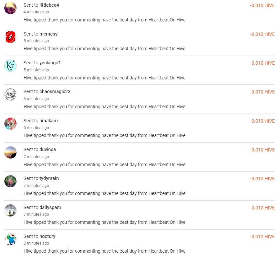Click the -0.010 HIVE amount for littlebee4
The width and height of the screenshot is (278, 255).
click(x=262, y=5)
